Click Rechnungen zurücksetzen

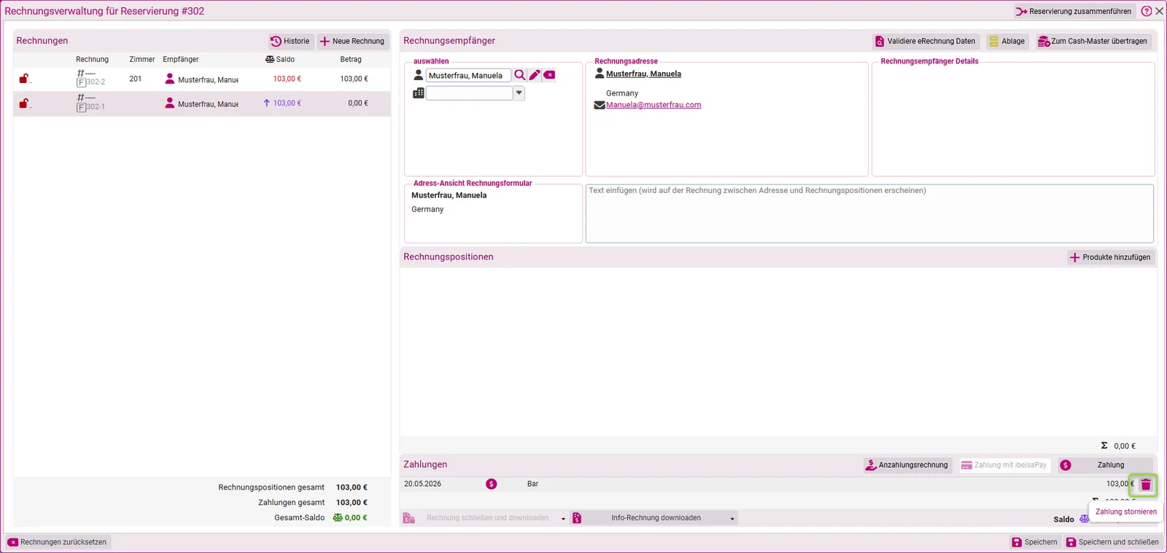click(58, 542)
